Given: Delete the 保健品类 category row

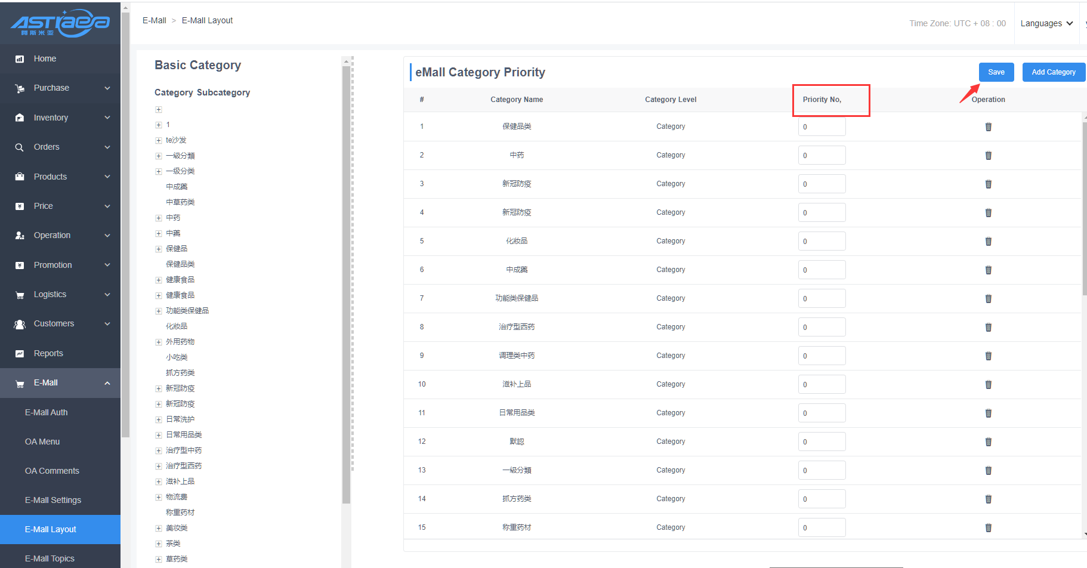Looking at the screenshot, I should coord(988,126).
